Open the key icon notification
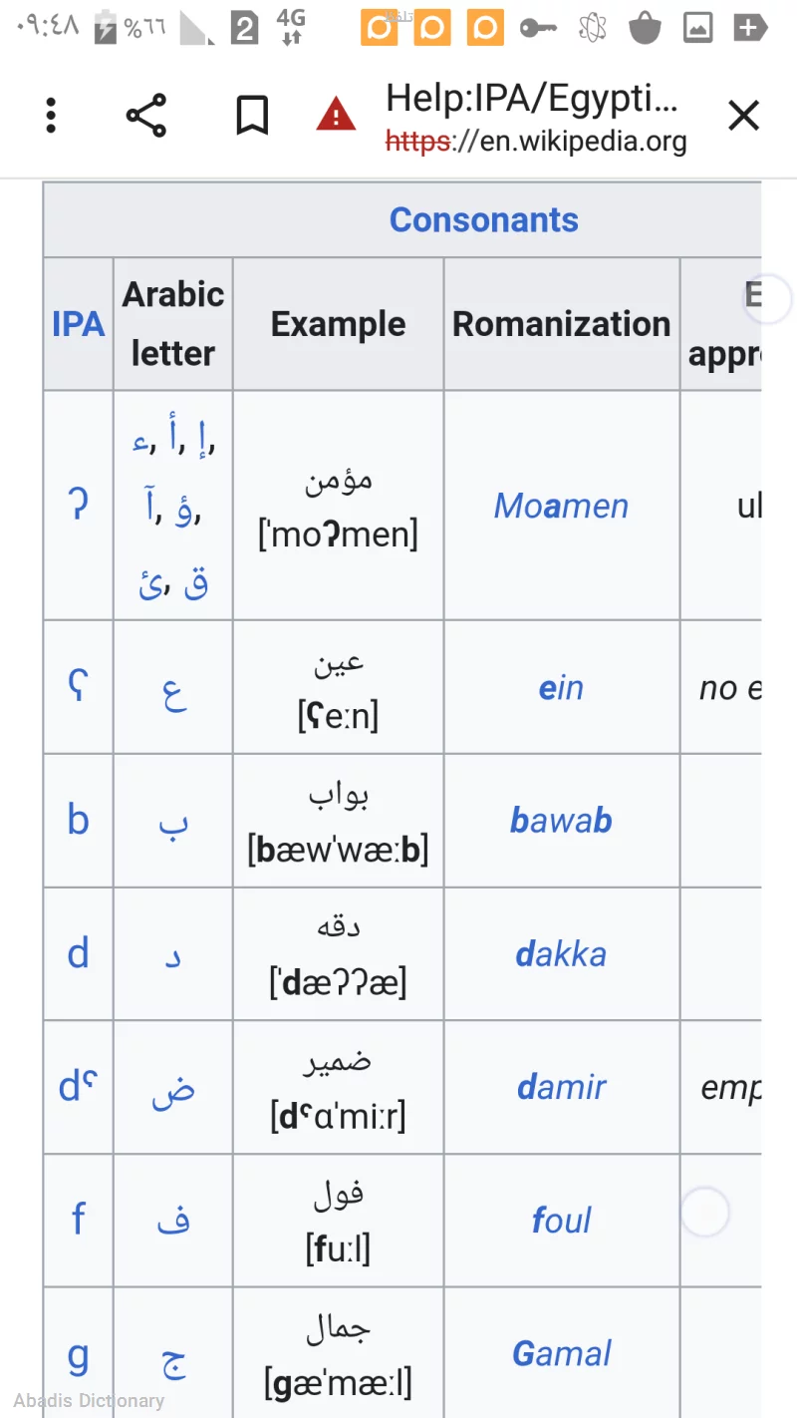Viewport: 797px width, 1418px height. click(538, 27)
